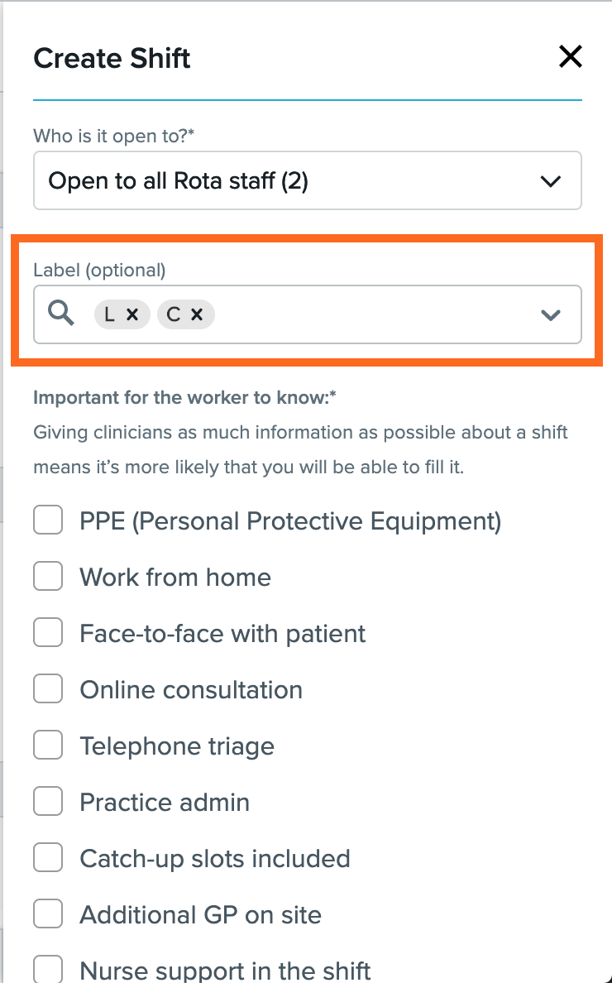Click the chevron beside Open to all Rota staff
This screenshot has height=983, width=612.
[551, 181]
